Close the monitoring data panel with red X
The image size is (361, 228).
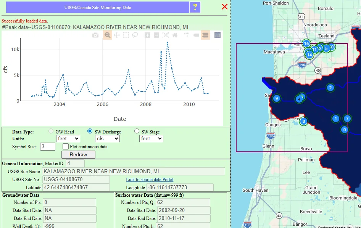coord(225,6)
